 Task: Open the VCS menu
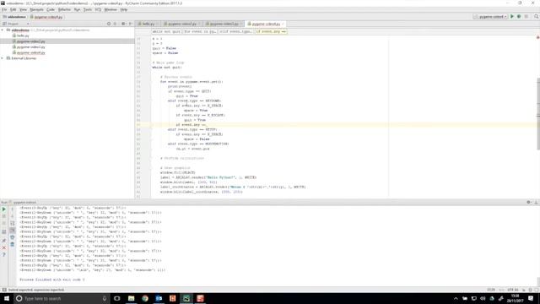click(98, 9)
